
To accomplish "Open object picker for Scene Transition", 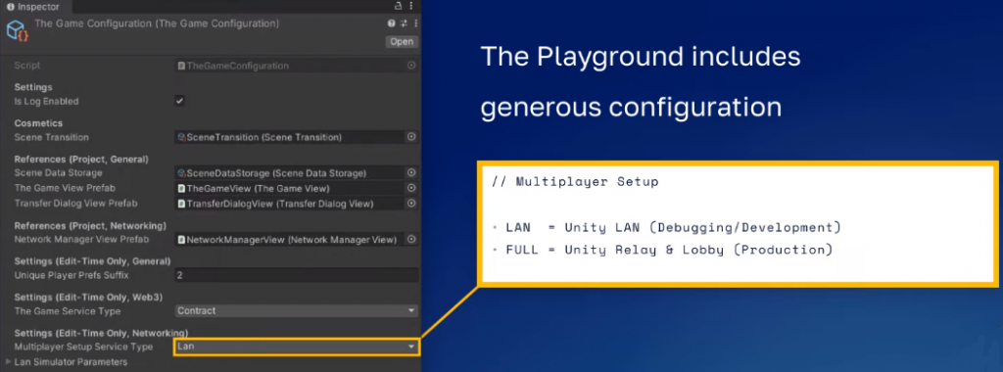I will point(411,137).
